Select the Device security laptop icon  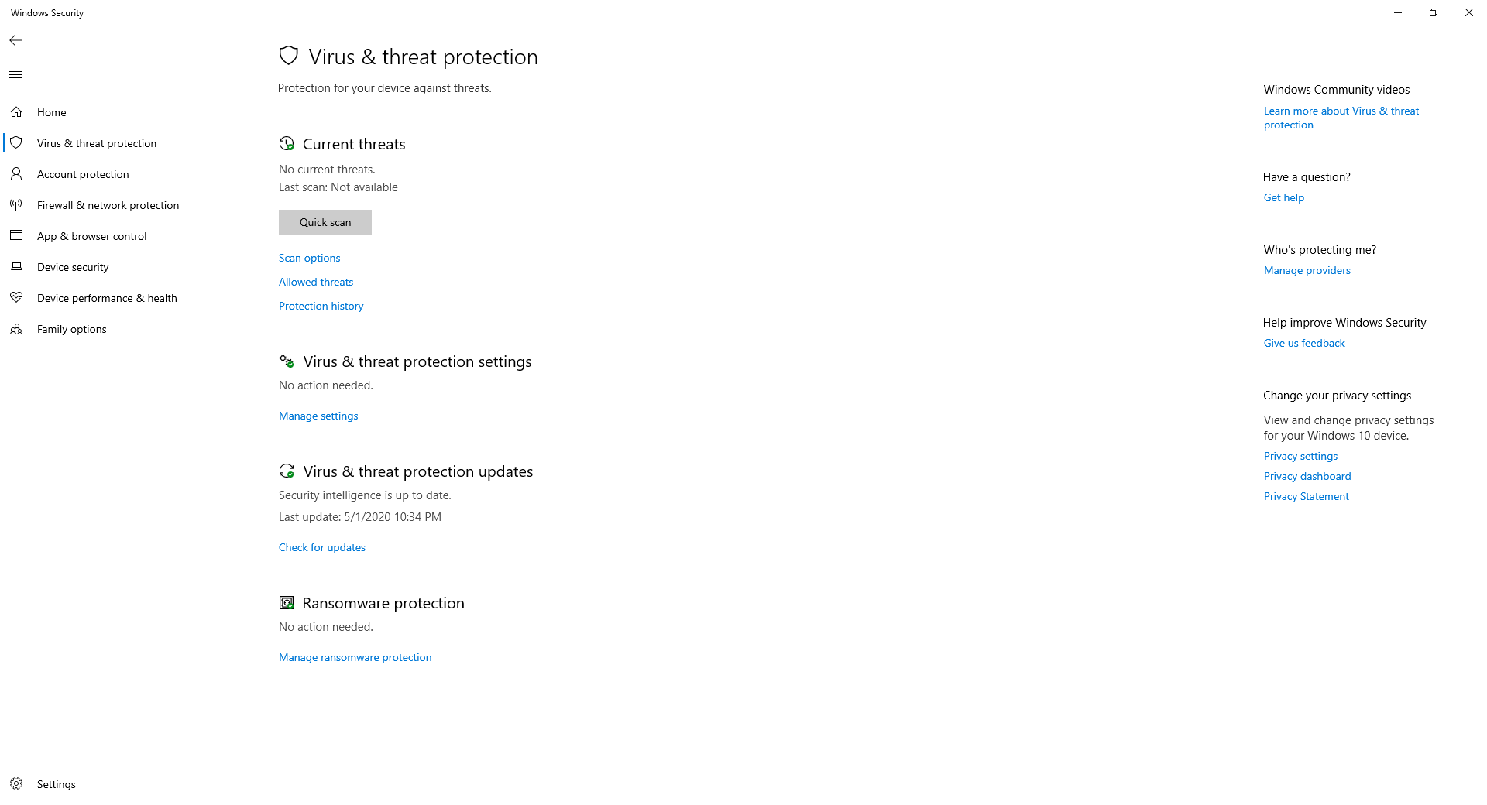[16, 267]
